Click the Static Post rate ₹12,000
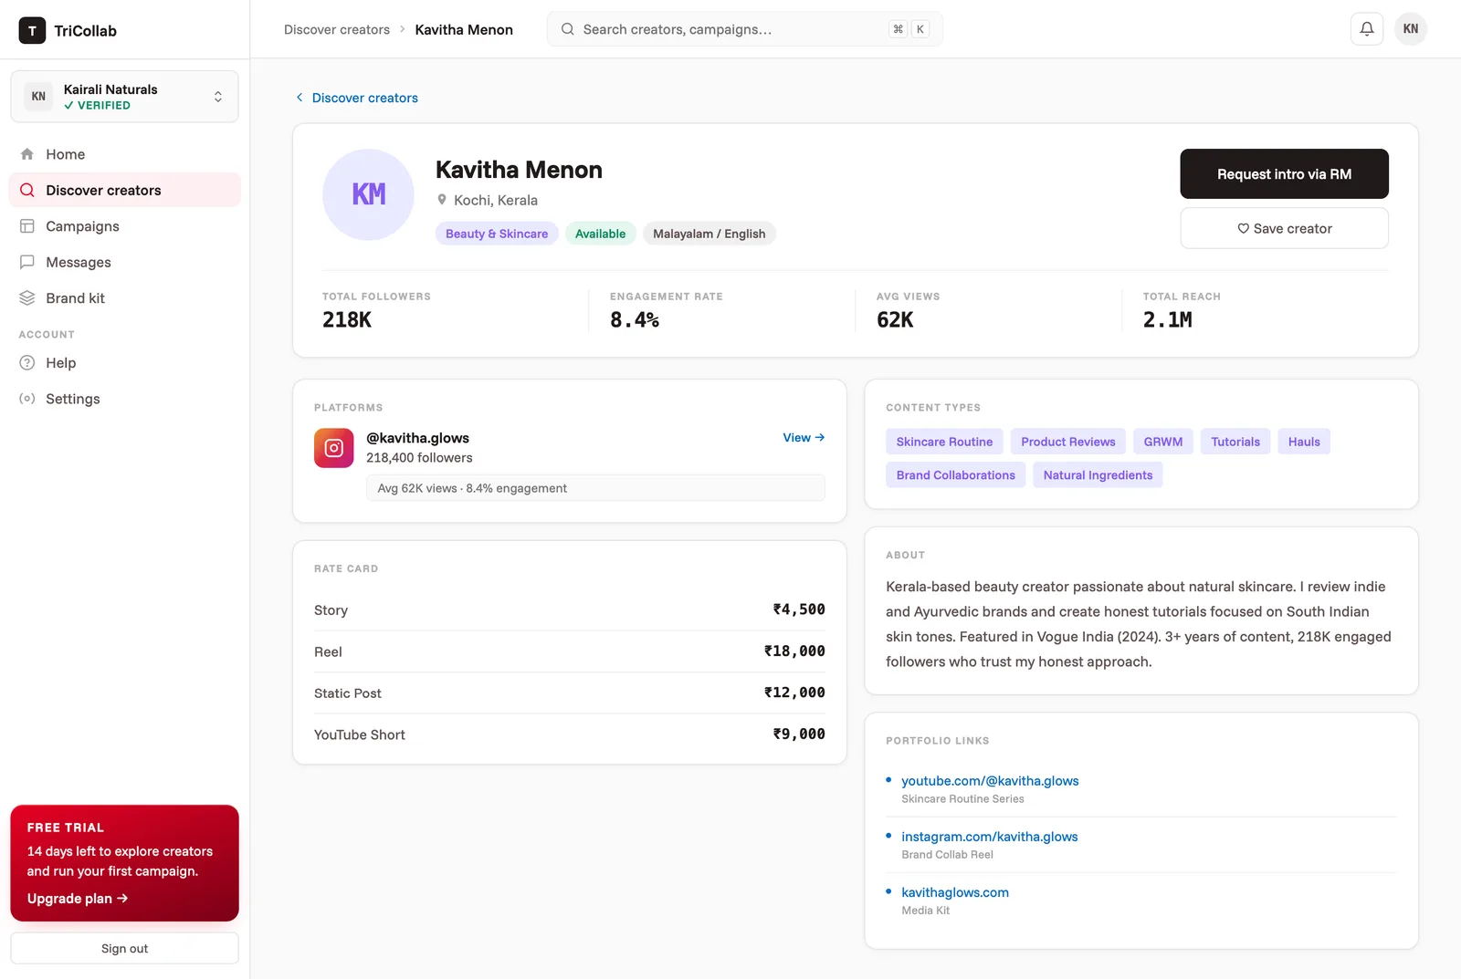This screenshot has height=979, width=1461. click(794, 693)
